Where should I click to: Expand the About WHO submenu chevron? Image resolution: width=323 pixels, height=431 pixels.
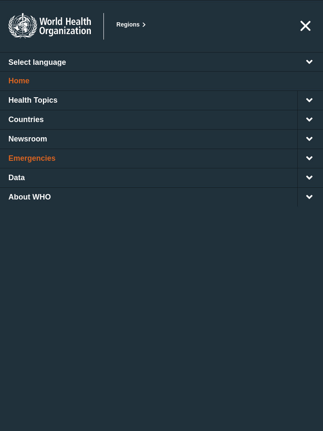pyautogui.click(x=309, y=197)
